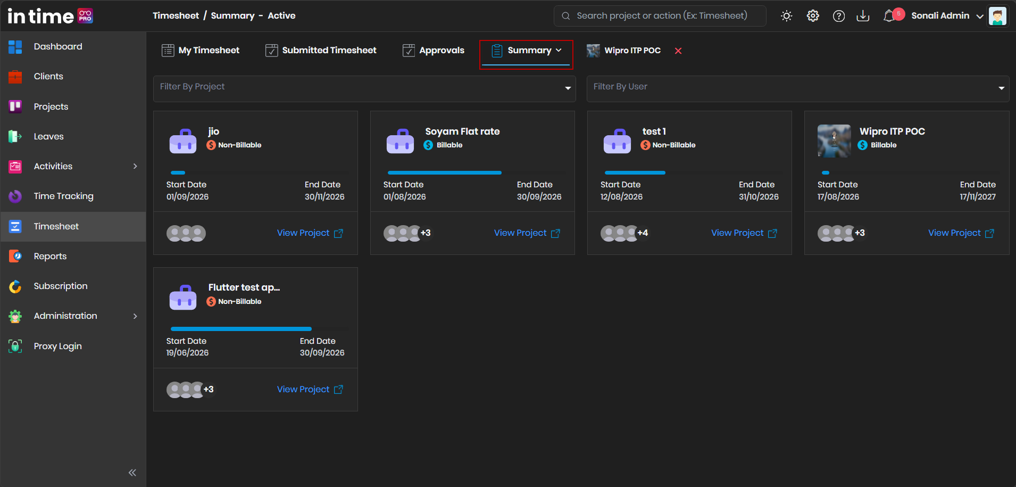Open notifications bell icon
1016x487 pixels.
click(x=889, y=16)
